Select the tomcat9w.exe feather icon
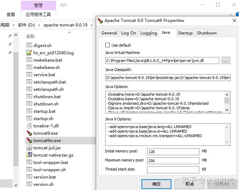 pos(29,140)
